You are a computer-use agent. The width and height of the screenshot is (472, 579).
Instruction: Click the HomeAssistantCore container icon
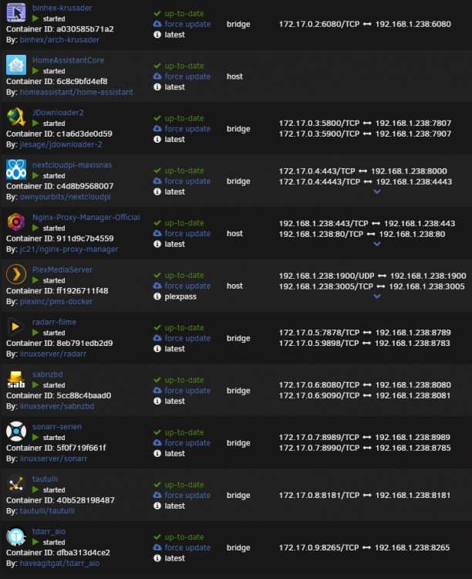click(16, 65)
